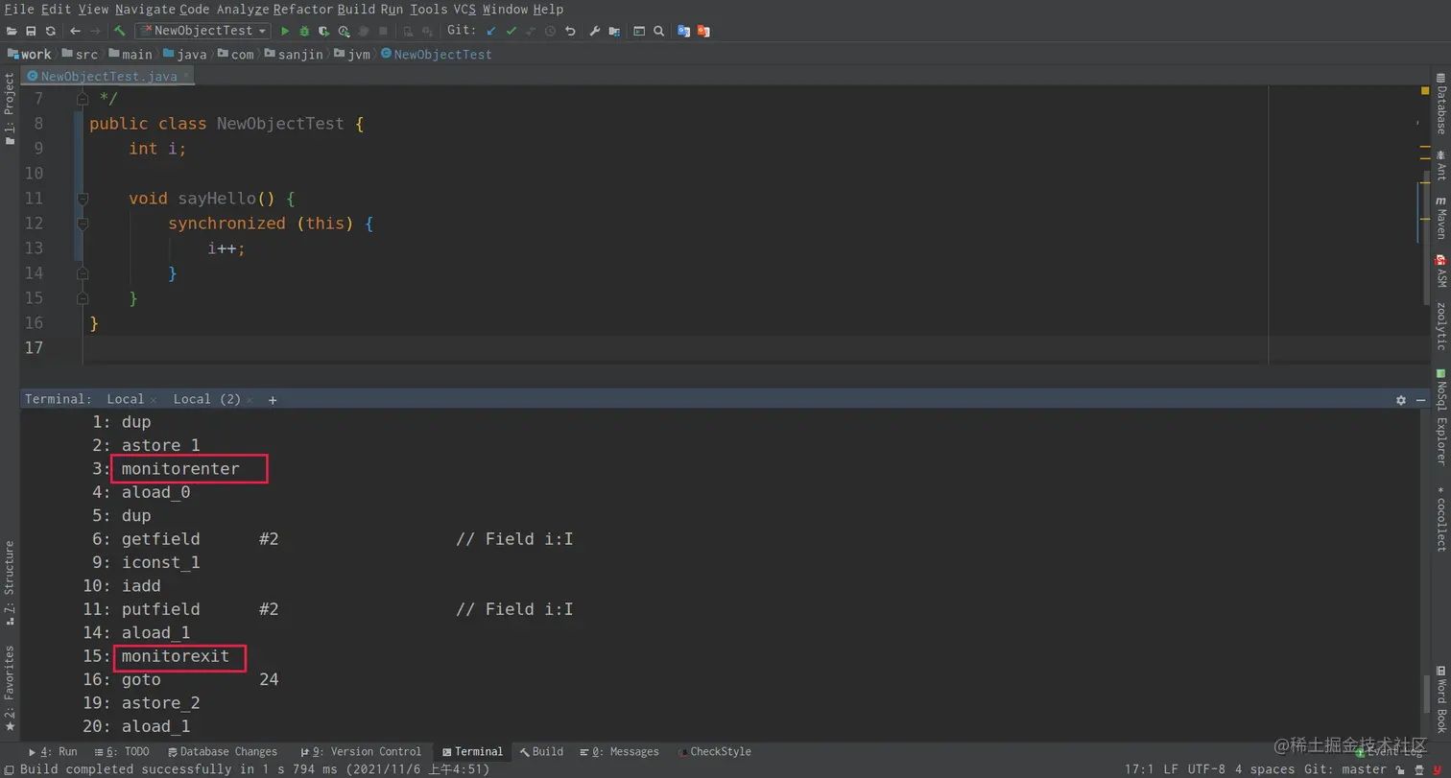Click the Synchronize refresh toolbar icon
The image size is (1451, 778).
51,31
